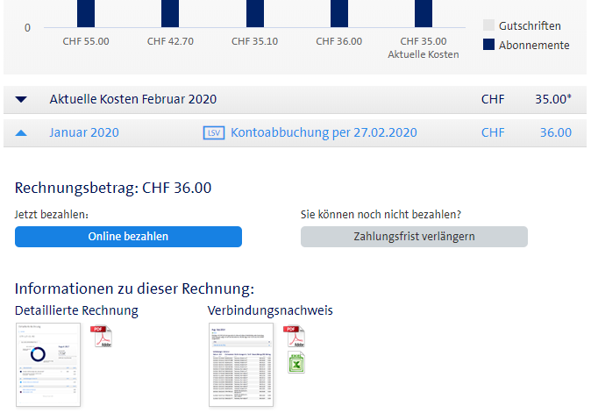
Task: Click the Gutschriften legend swatch
Action: pos(488,25)
